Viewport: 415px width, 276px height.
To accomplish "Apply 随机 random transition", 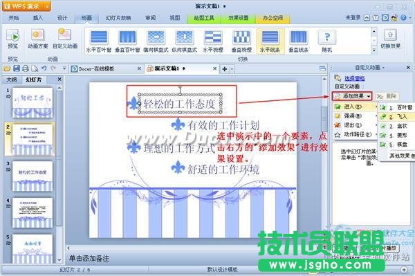I will point(327,41).
